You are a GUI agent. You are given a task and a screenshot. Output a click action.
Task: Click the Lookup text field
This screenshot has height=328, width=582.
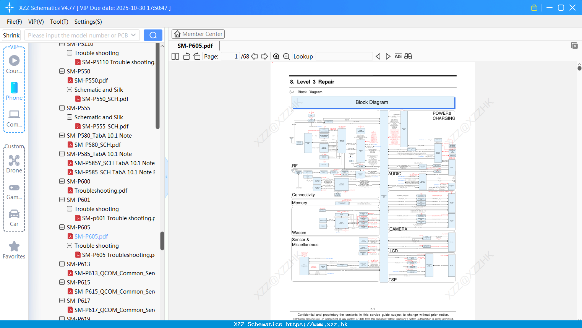pyautogui.click(x=344, y=56)
